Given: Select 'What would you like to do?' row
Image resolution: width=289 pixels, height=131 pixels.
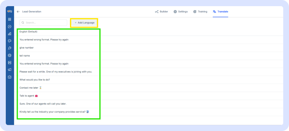Looking at the screenshot, I should (148, 80).
